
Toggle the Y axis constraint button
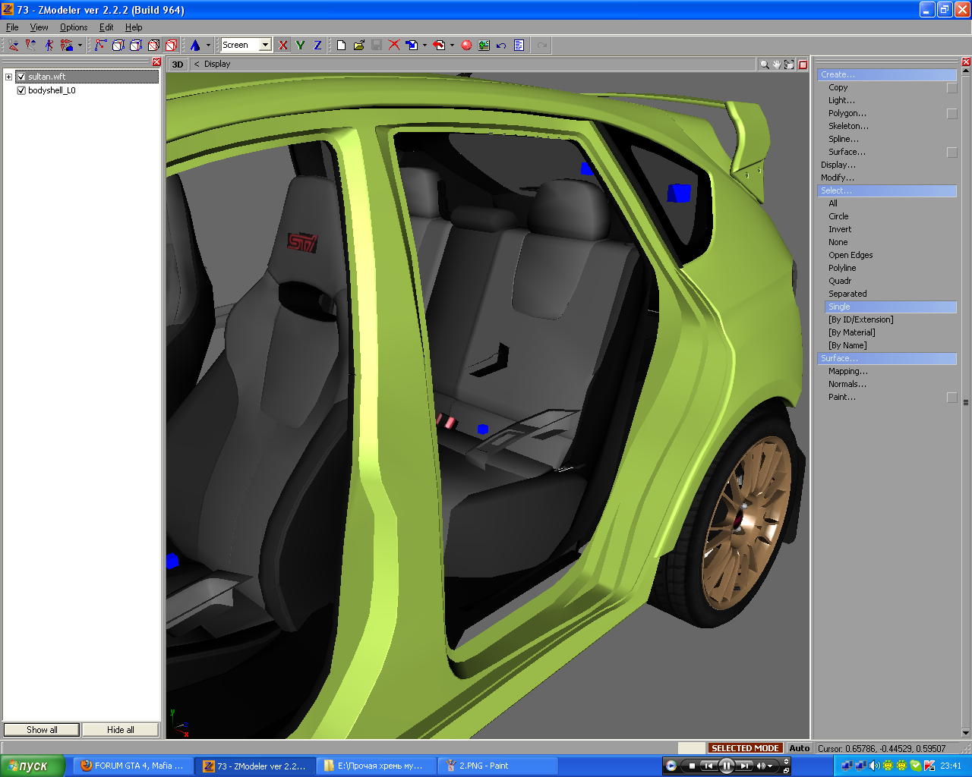(301, 46)
